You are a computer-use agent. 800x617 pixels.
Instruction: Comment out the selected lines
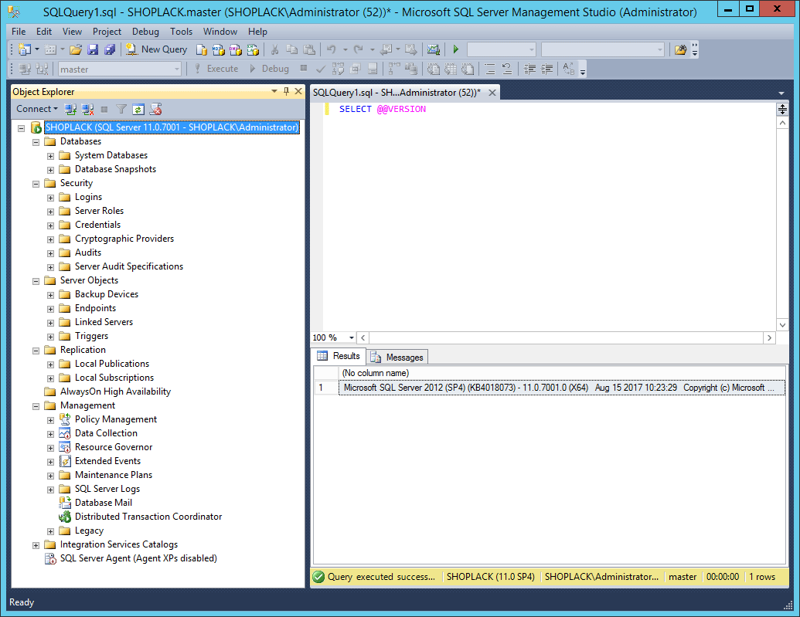pos(490,69)
